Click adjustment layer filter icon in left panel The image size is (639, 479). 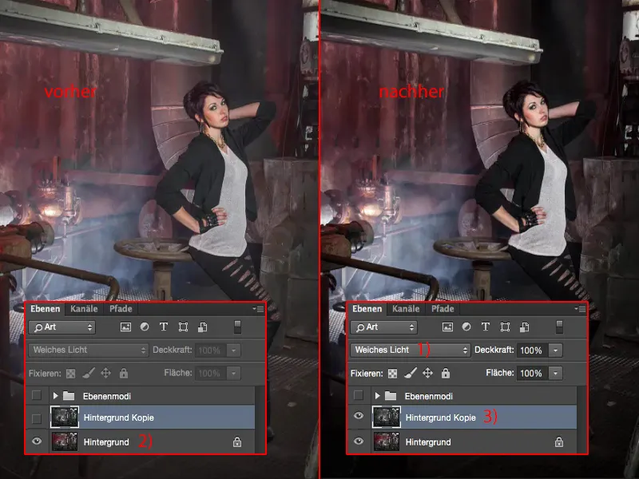pyautogui.click(x=145, y=327)
